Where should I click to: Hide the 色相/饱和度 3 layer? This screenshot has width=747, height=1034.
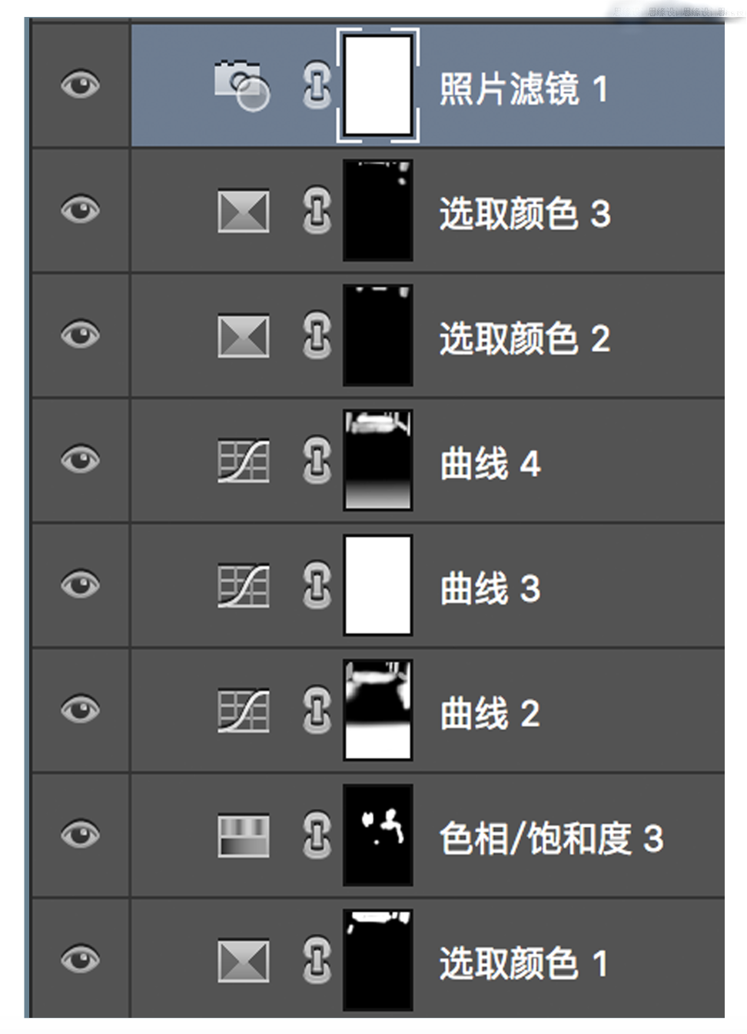80,835
